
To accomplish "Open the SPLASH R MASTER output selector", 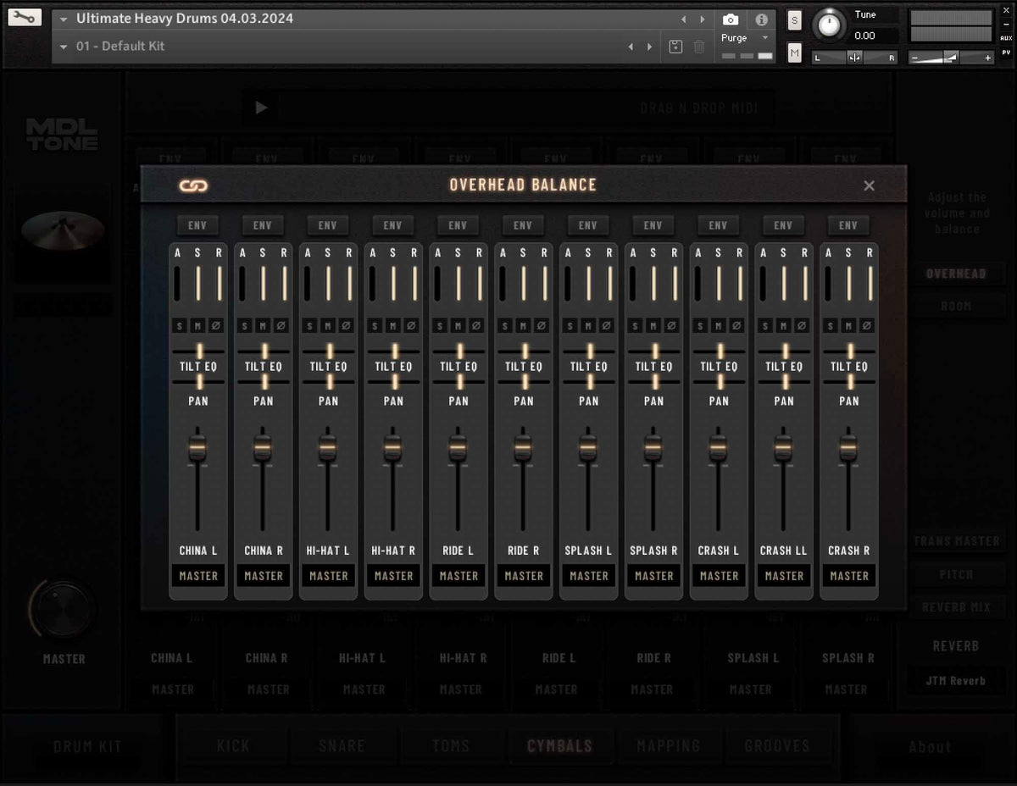I will (654, 576).
